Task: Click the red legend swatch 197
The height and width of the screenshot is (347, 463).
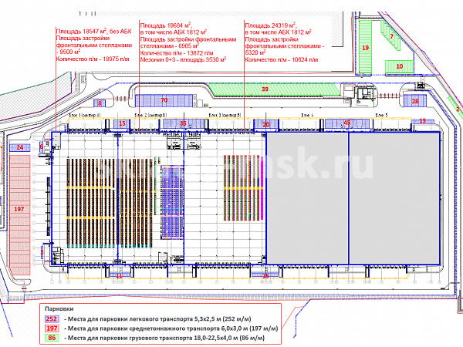Action: [x=52, y=328]
